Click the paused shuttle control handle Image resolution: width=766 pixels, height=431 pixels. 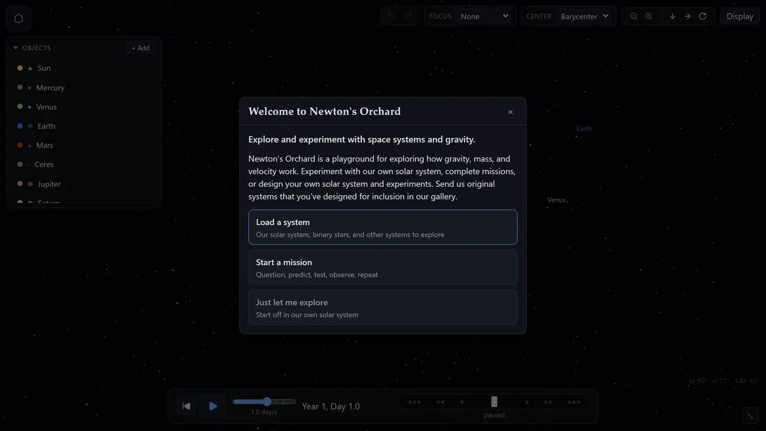[x=494, y=402]
